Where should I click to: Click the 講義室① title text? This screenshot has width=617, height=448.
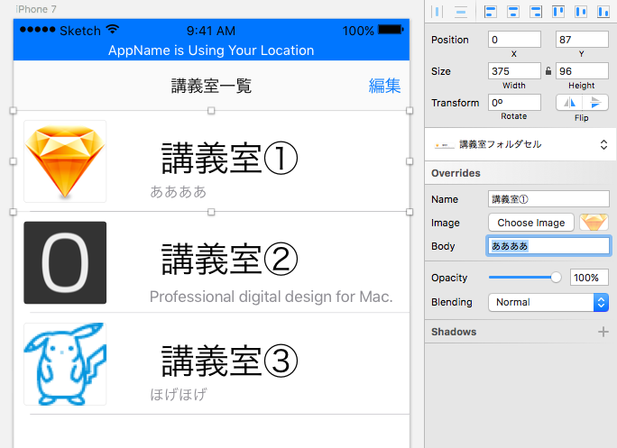(x=229, y=158)
